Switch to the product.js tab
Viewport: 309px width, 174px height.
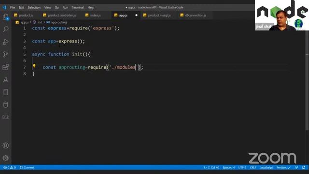click(x=26, y=15)
